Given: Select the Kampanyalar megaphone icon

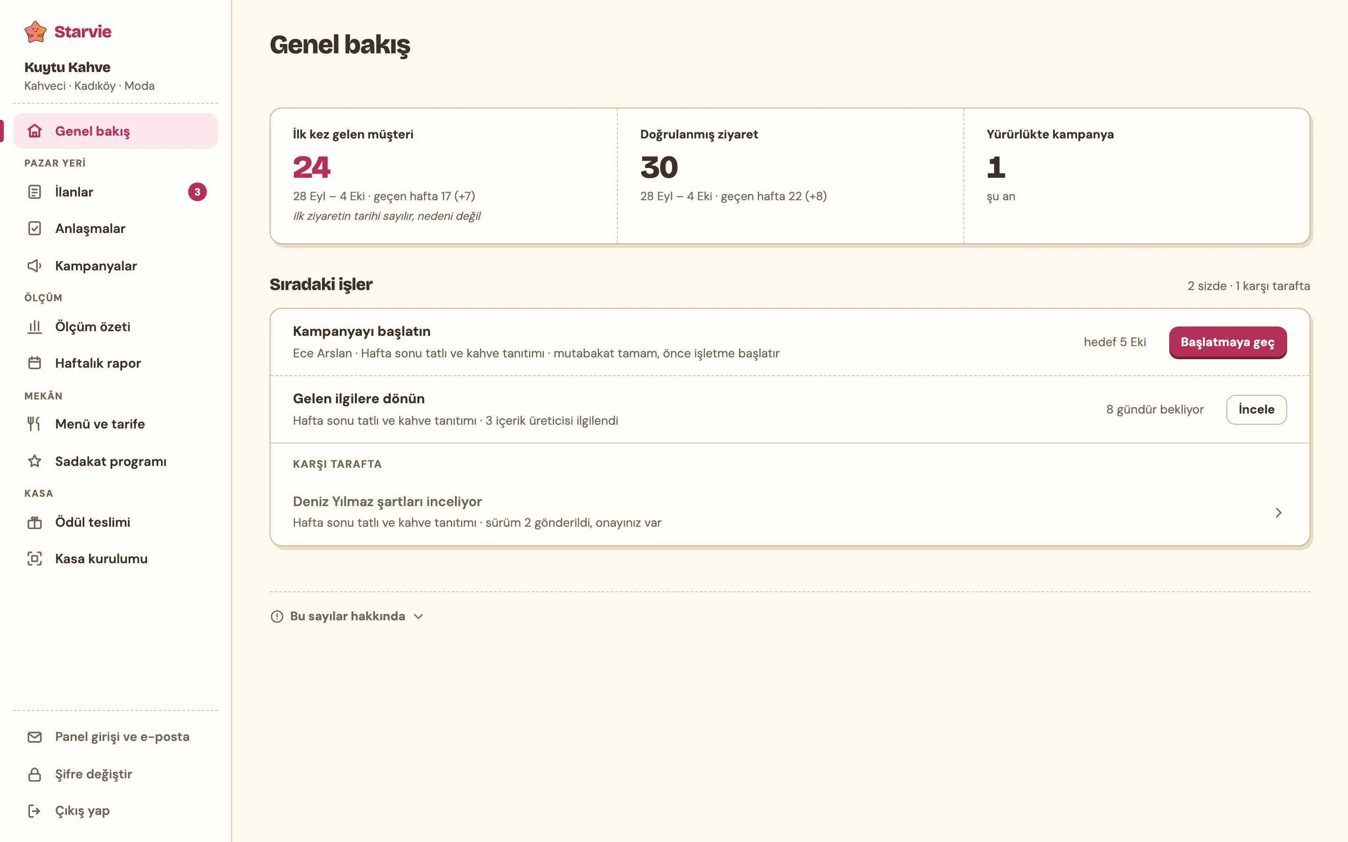Looking at the screenshot, I should click(x=35, y=266).
